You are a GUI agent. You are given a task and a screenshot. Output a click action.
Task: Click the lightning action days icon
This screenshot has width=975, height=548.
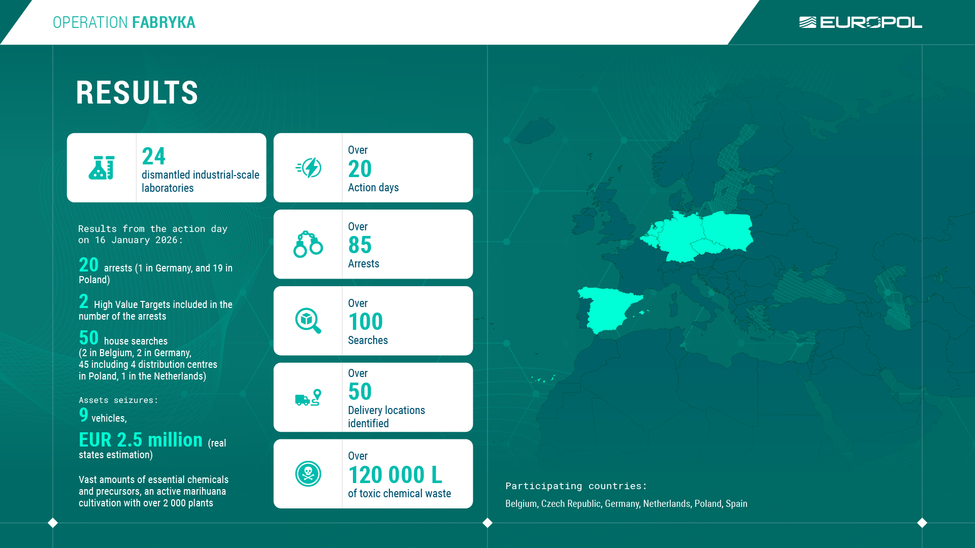coord(308,167)
